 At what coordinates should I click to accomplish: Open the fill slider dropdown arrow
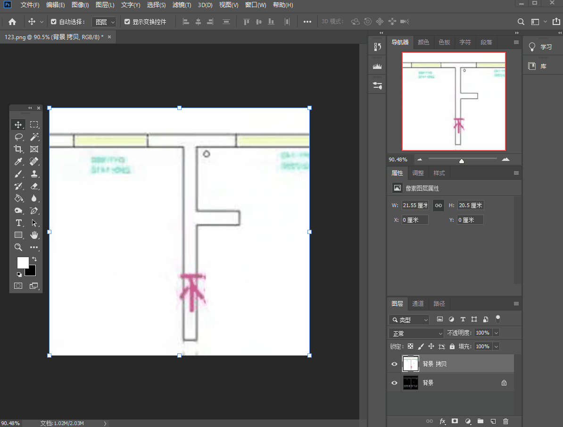(x=496, y=346)
